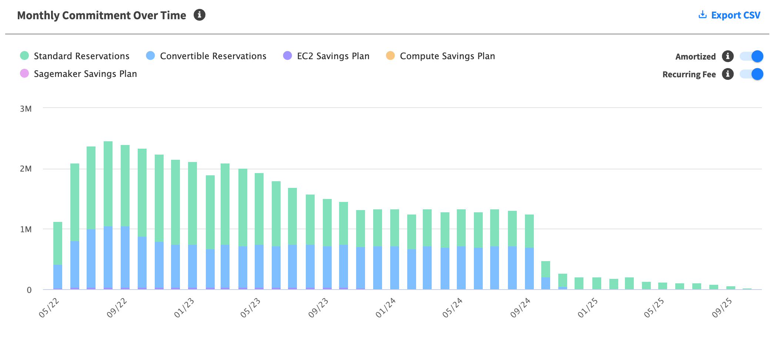Click the purple EC2 Savings Plan dot
This screenshot has height=341, width=773.
[287, 56]
